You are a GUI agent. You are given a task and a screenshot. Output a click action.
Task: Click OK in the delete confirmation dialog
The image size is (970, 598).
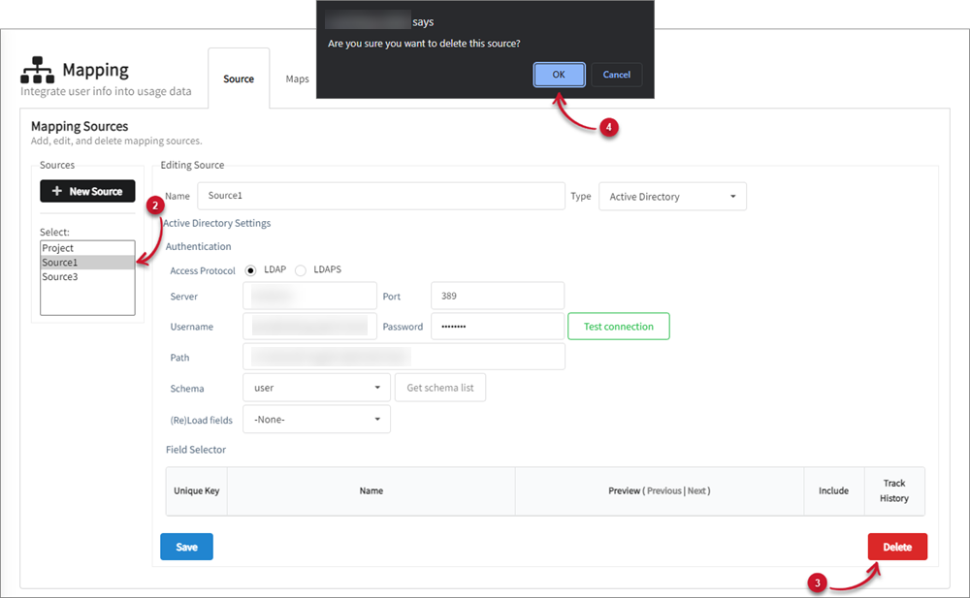tap(559, 75)
